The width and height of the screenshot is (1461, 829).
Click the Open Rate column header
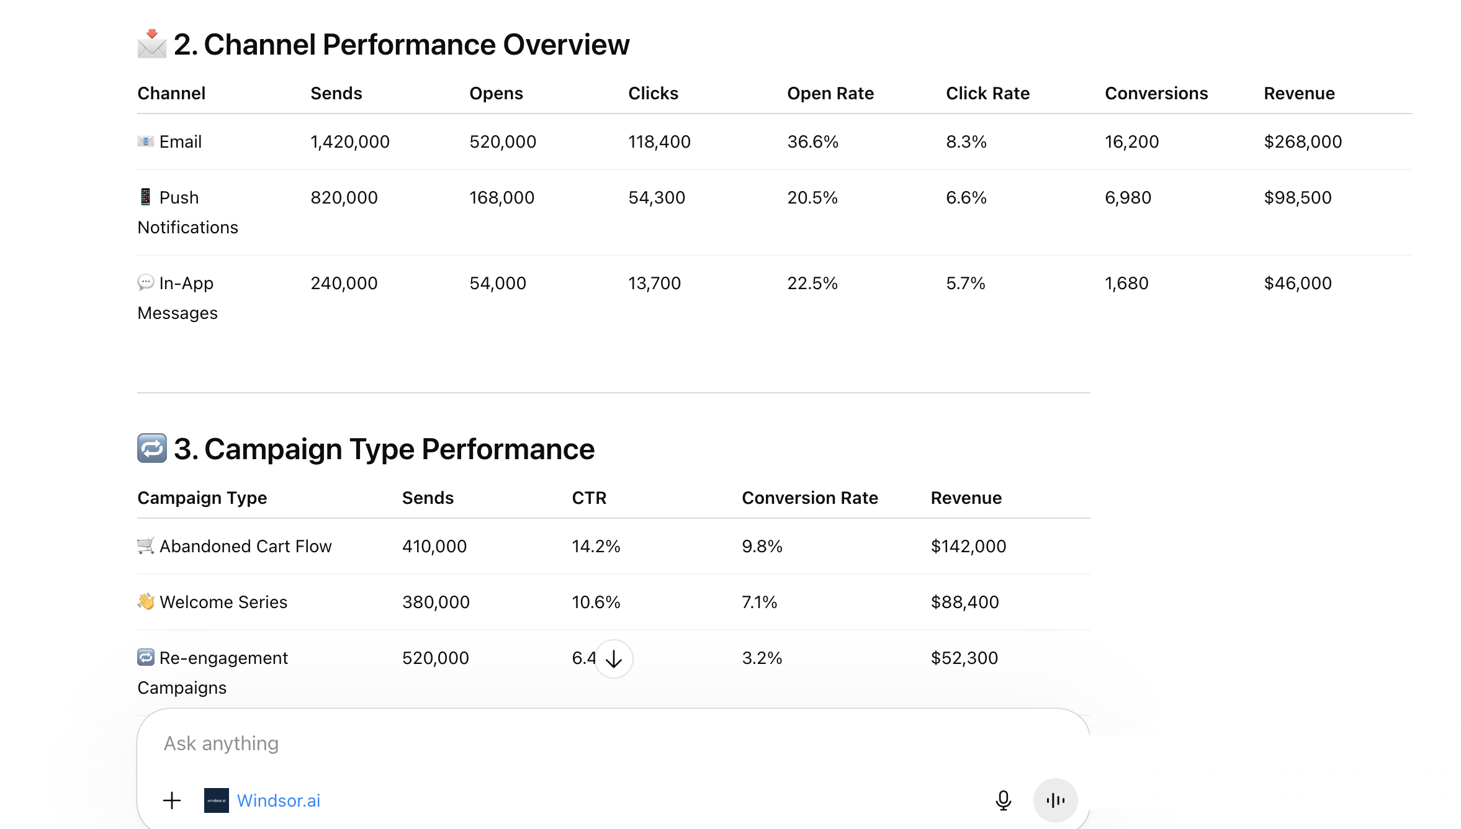click(x=830, y=93)
